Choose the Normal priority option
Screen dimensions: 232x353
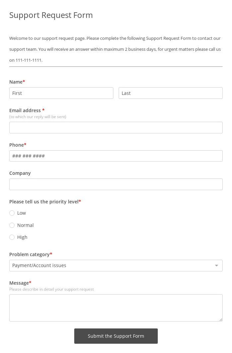12,225
